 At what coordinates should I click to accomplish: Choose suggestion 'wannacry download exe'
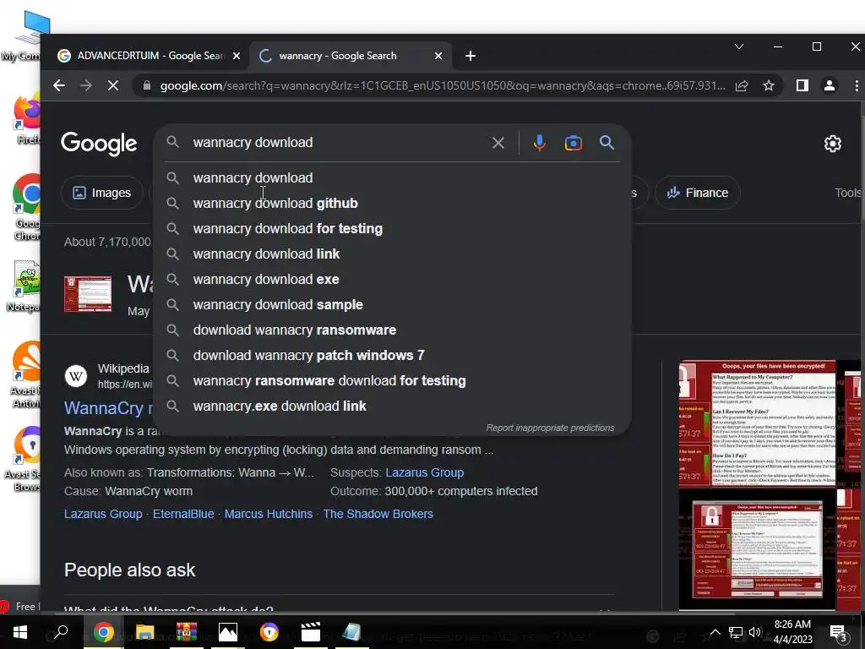392,279
